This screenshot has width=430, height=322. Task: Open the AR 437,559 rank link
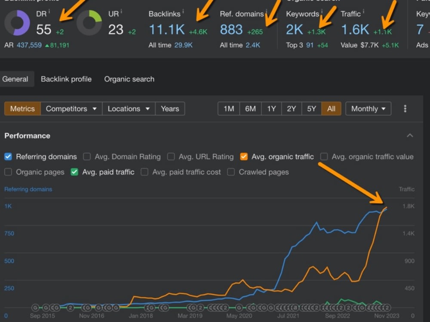pos(29,45)
